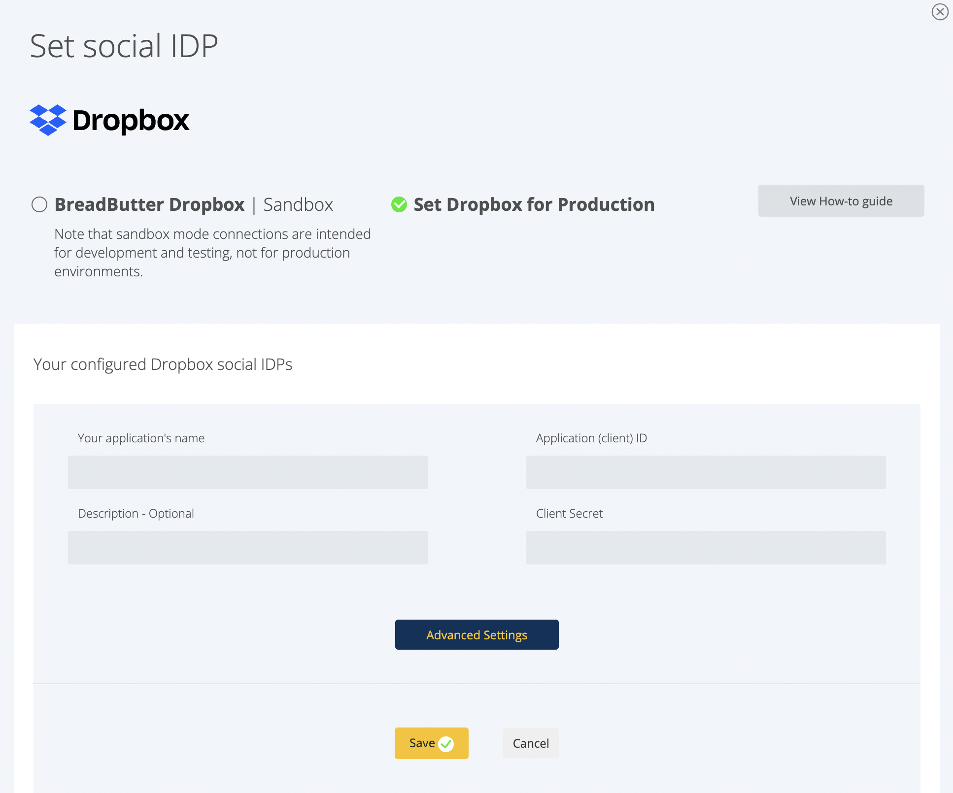Click the Sandbox label text
Image resolution: width=953 pixels, height=793 pixels.
coord(298,204)
